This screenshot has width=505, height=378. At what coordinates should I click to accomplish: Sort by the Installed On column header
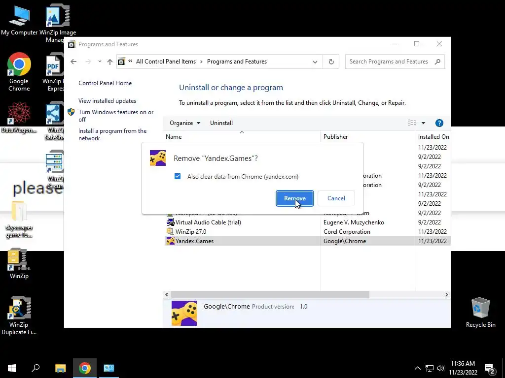pyautogui.click(x=433, y=137)
